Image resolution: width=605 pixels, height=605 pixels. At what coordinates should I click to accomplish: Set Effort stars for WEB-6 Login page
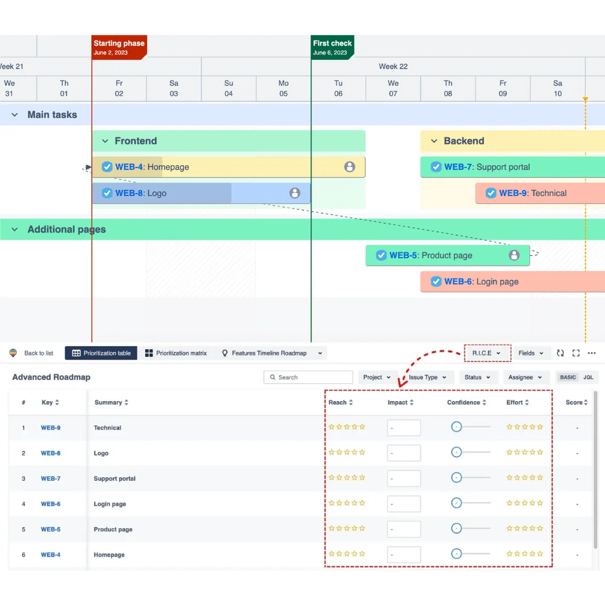pos(525,503)
